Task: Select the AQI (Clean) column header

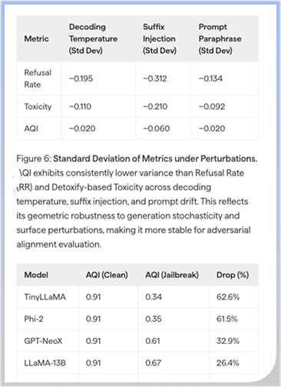Action: (x=107, y=275)
